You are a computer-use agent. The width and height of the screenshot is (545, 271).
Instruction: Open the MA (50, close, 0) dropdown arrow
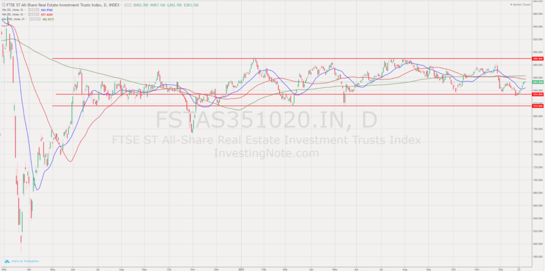(25, 14)
